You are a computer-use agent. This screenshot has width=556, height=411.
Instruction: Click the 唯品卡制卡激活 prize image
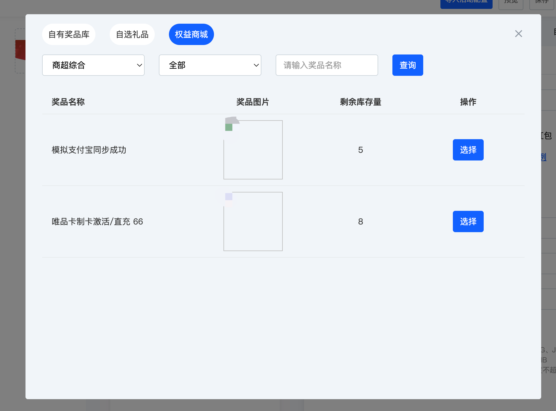(x=253, y=221)
